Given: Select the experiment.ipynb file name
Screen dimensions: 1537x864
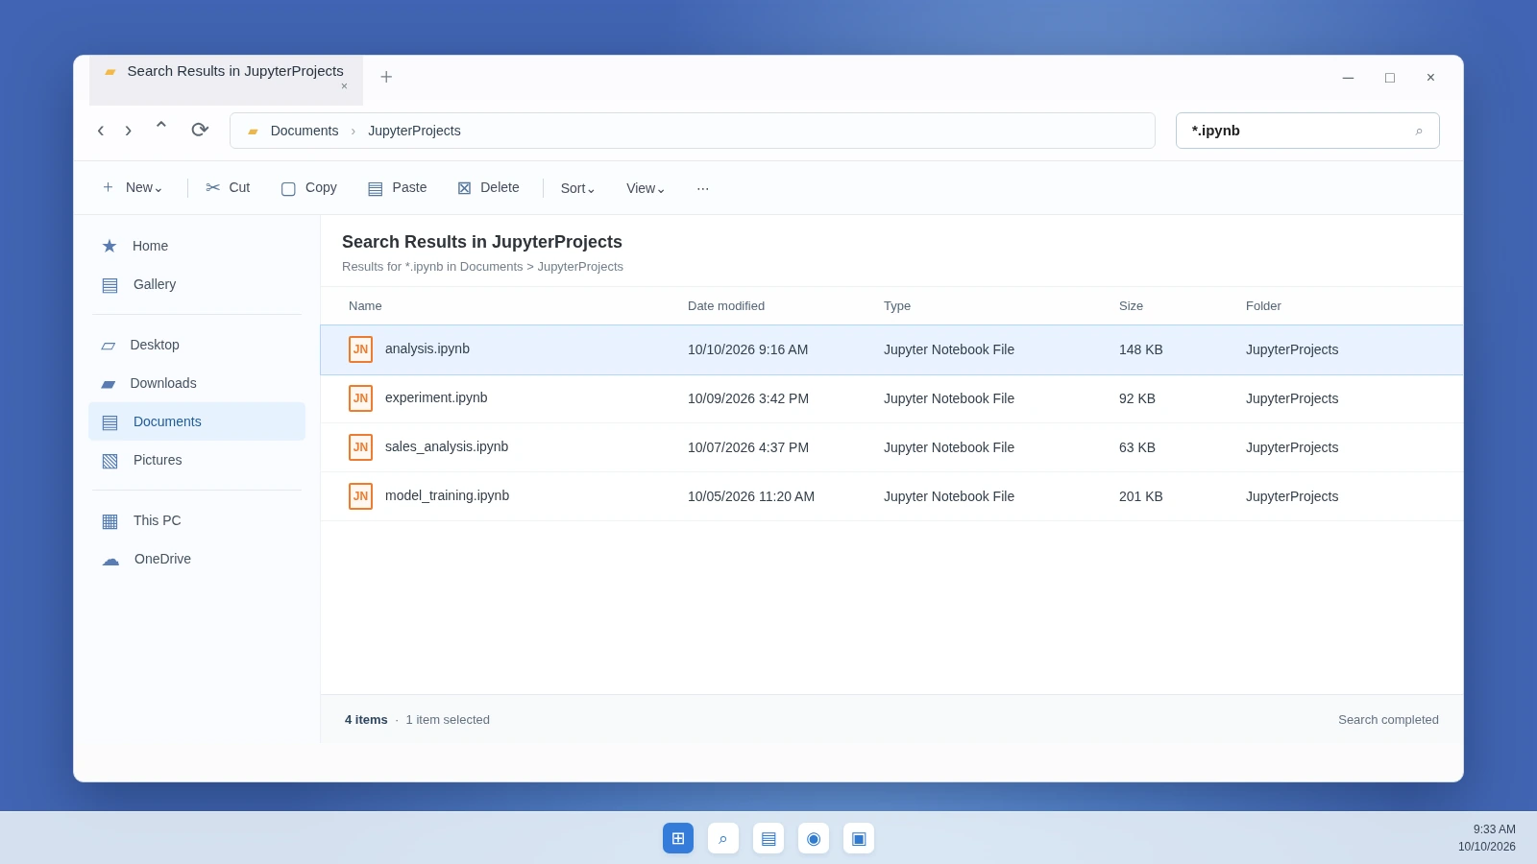Looking at the screenshot, I should pyautogui.click(x=436, y=397).
